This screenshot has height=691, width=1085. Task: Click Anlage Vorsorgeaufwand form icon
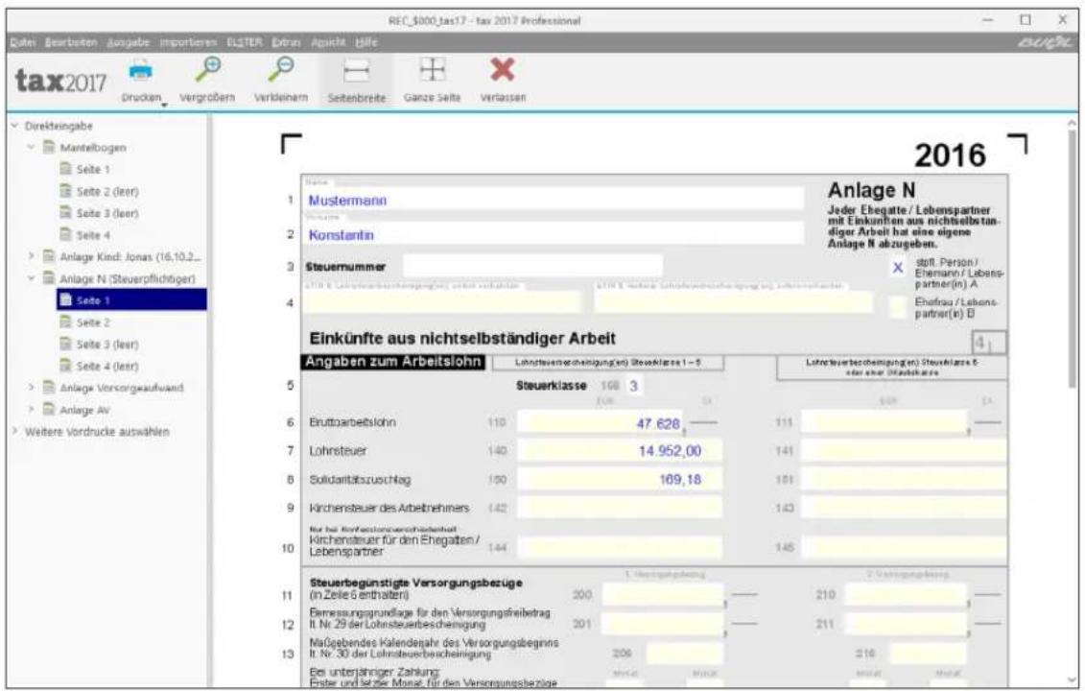tap(48, 388)
